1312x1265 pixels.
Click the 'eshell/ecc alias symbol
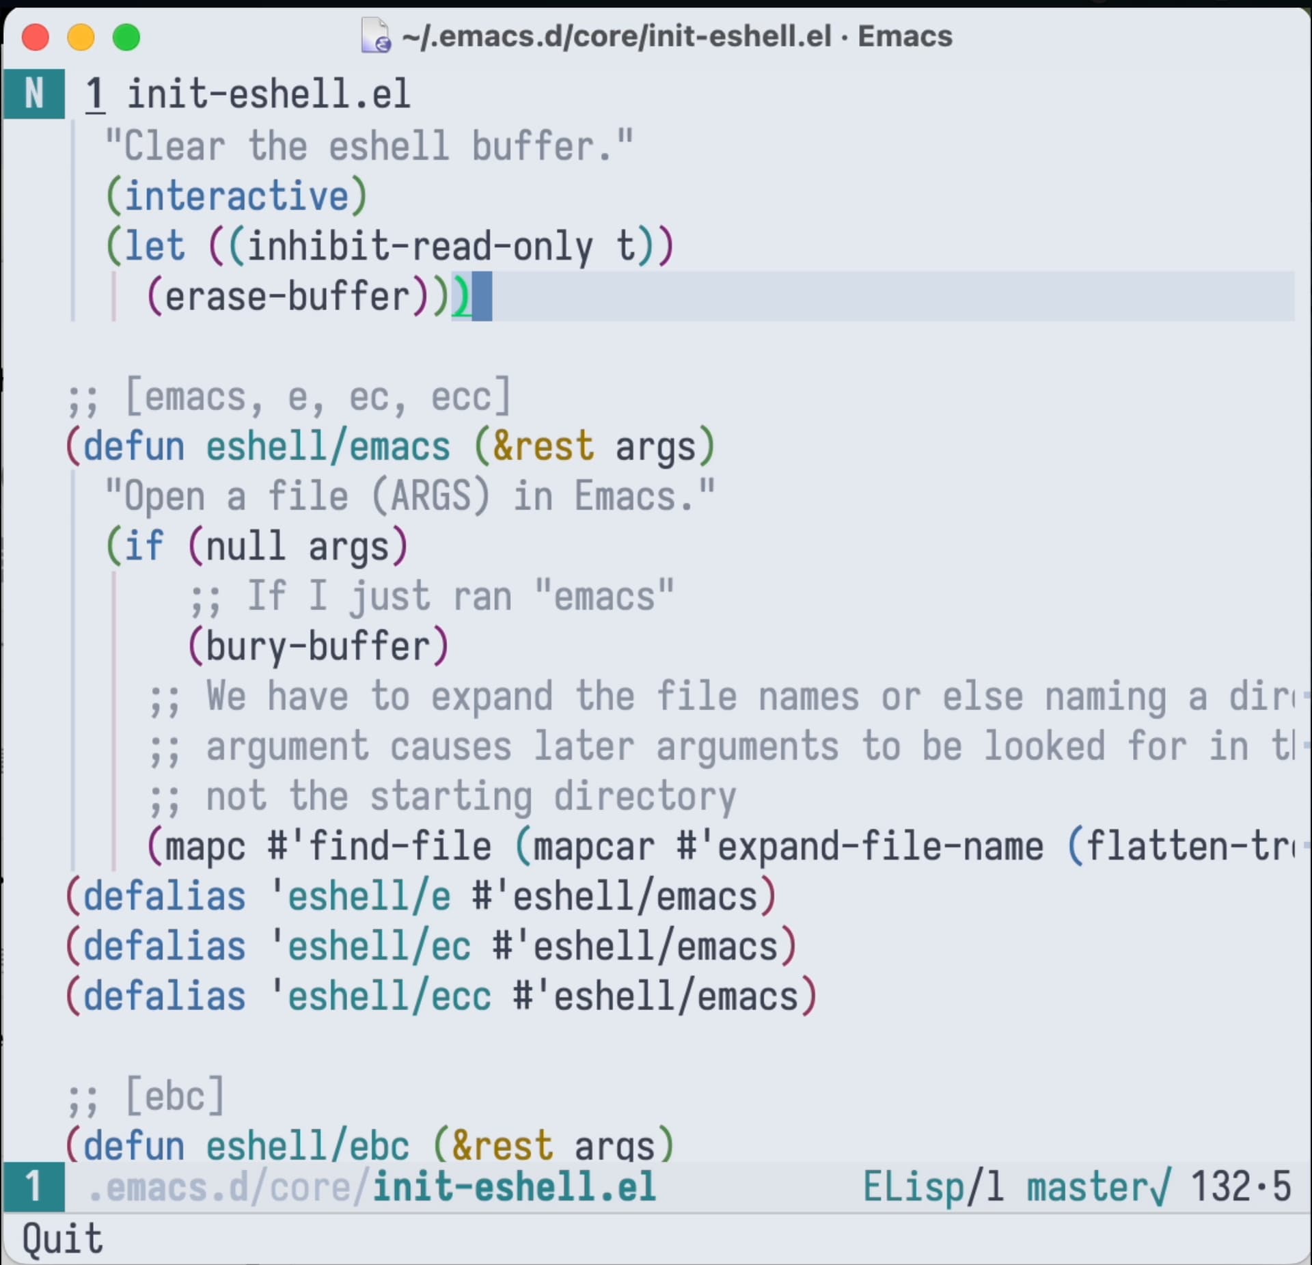click(x=381, y=996)
